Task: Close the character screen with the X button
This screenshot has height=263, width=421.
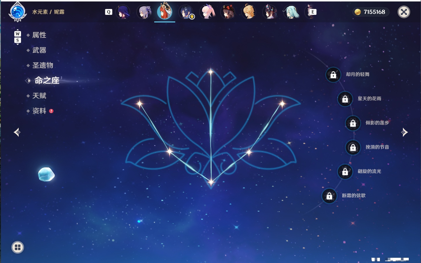Action: pos(404,12)
